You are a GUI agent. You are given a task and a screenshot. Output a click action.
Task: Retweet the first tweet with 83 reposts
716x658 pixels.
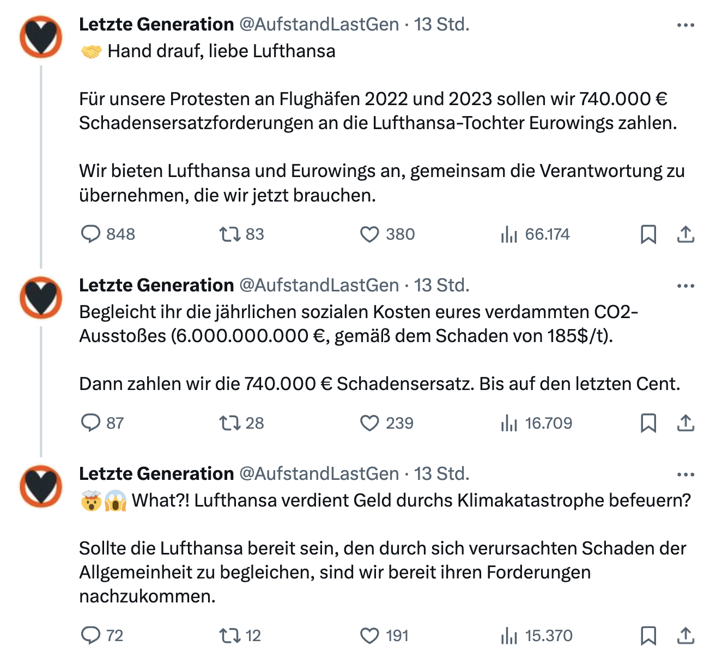(x=229, y=234)
